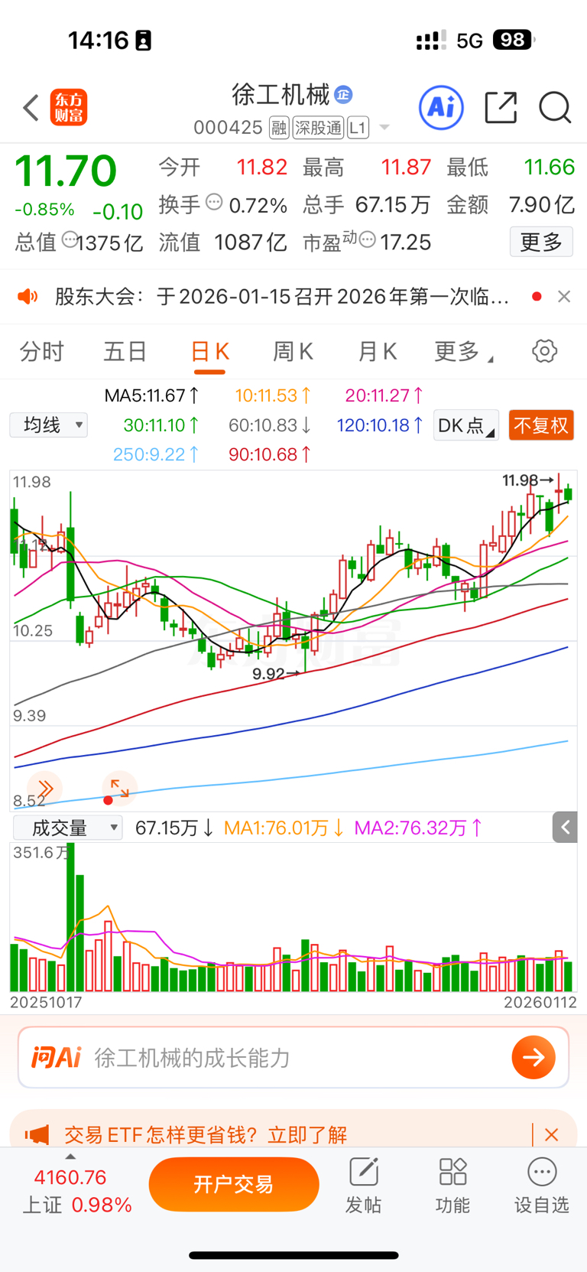Tap the 深股通 badge

point(319,128)
